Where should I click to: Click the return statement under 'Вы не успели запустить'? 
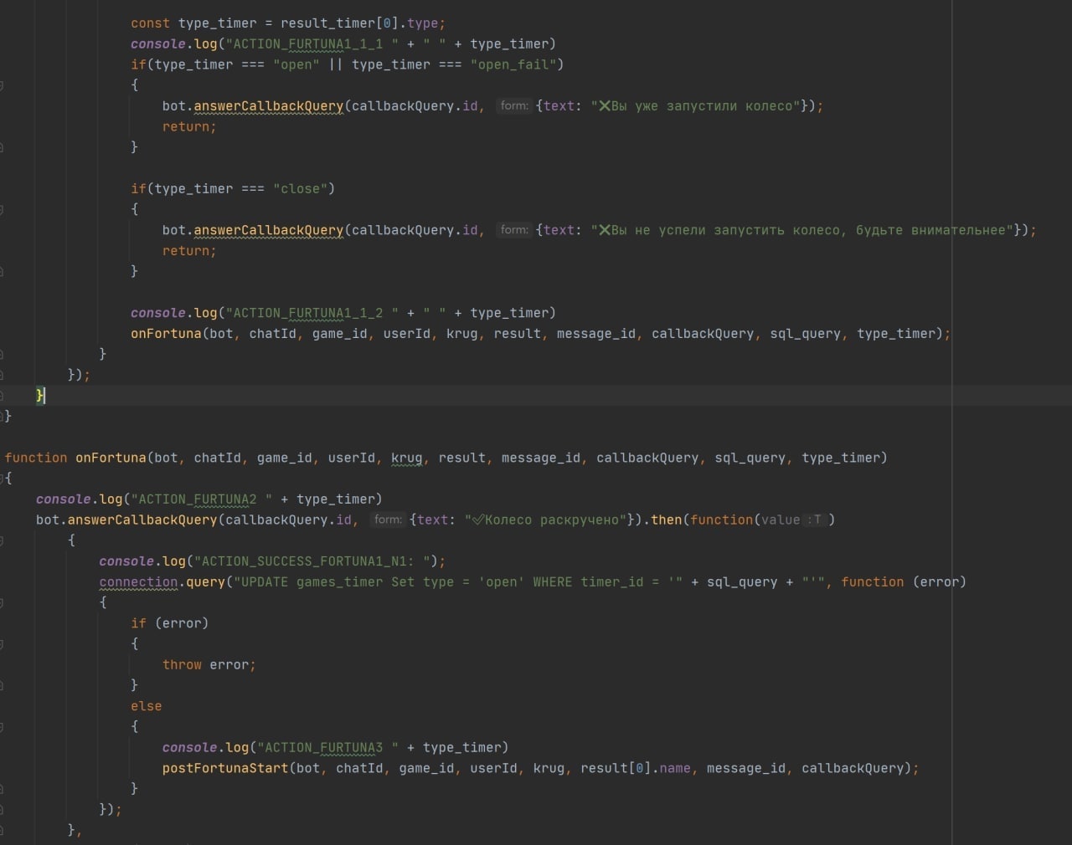point(189,251)
